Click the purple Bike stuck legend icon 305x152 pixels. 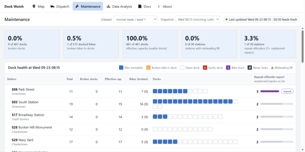coord(228,67)
